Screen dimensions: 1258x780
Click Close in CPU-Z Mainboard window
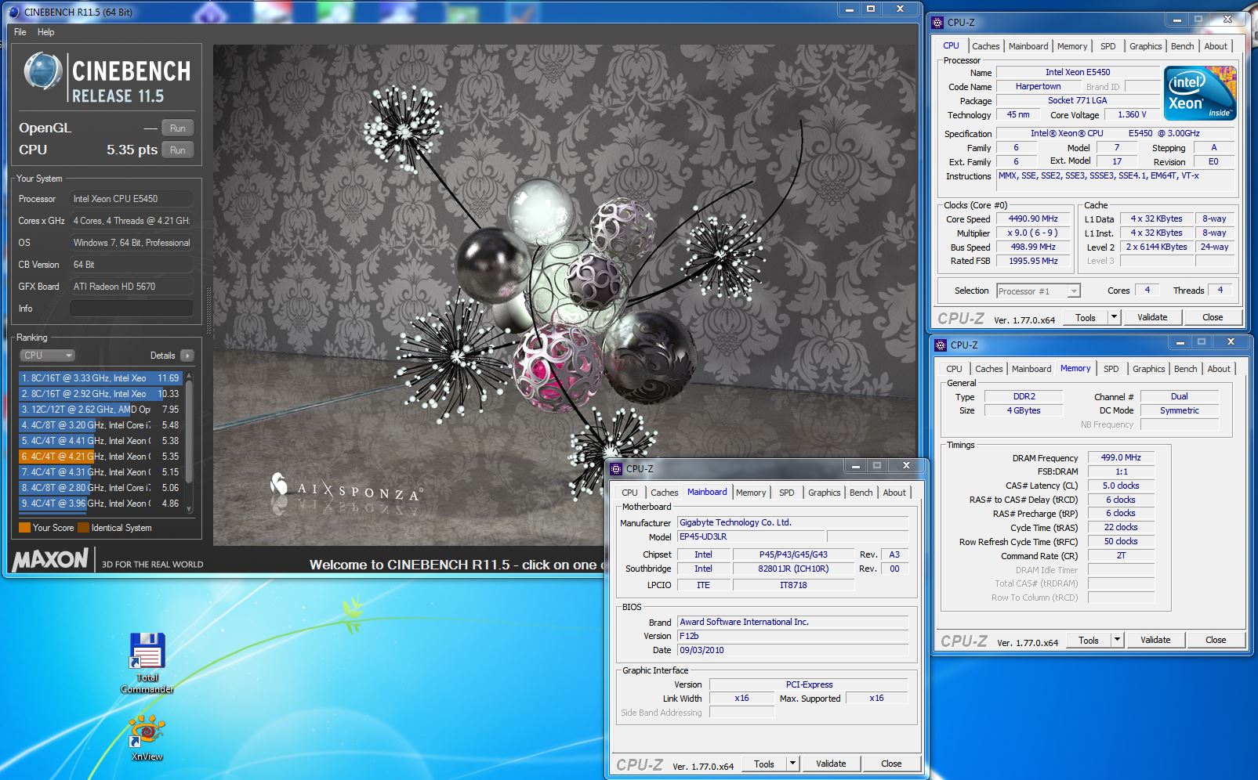[891, 764]
